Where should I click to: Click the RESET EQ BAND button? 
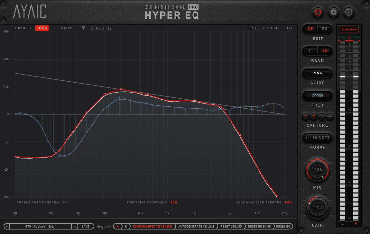click(259, 226)
